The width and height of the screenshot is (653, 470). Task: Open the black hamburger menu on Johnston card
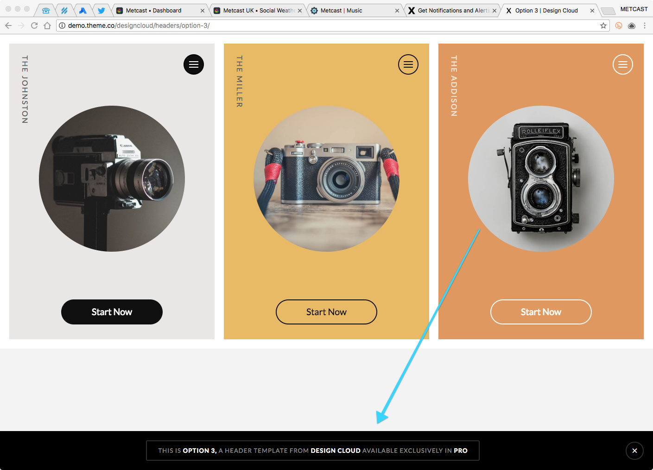pyautogui.click(x=194, y=64)
